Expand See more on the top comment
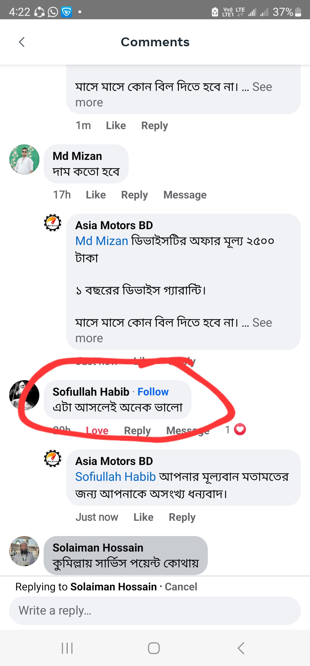 (262, 87)
